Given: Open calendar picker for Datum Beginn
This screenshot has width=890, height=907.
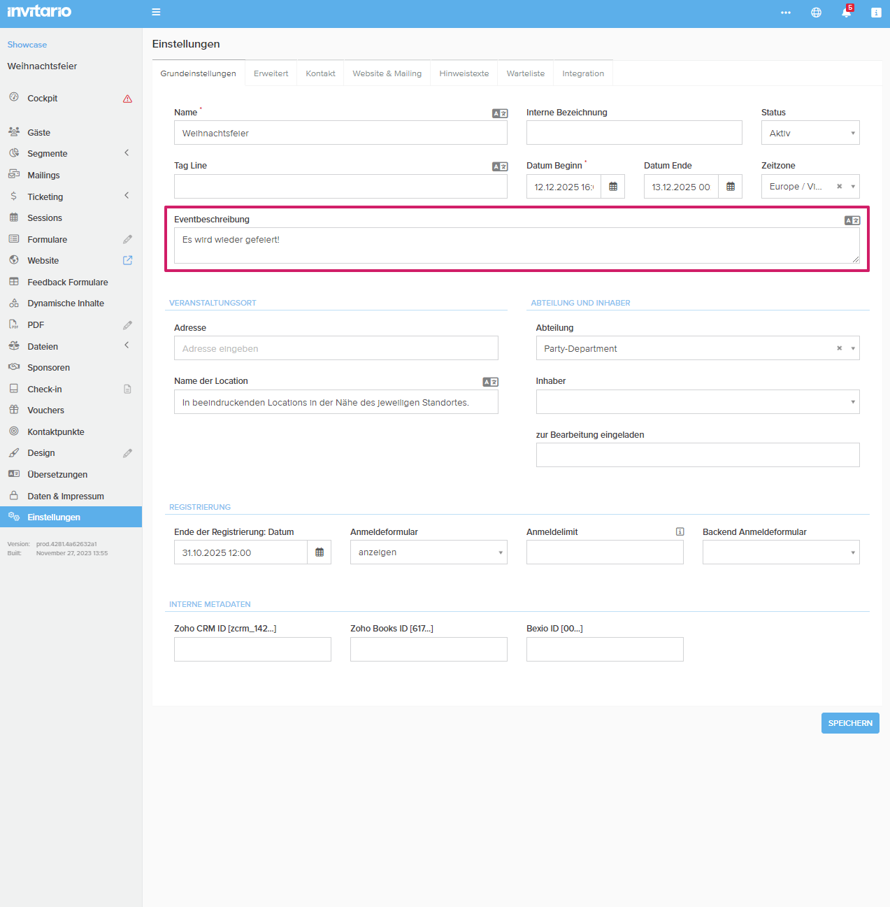Looking at the screenshot, I should click(x=613, y=187).
